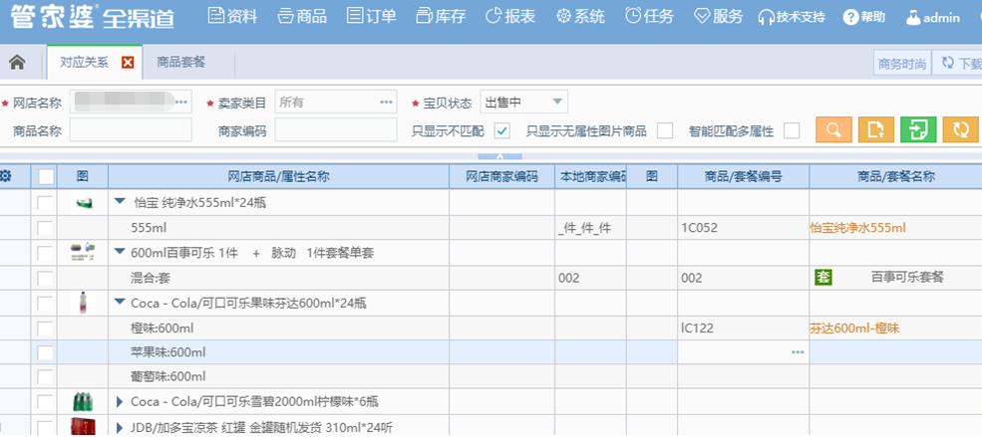
Task: Click 怡宝纯净水555ml orange link
Action: pyautogui.click(x=857, y=228)
